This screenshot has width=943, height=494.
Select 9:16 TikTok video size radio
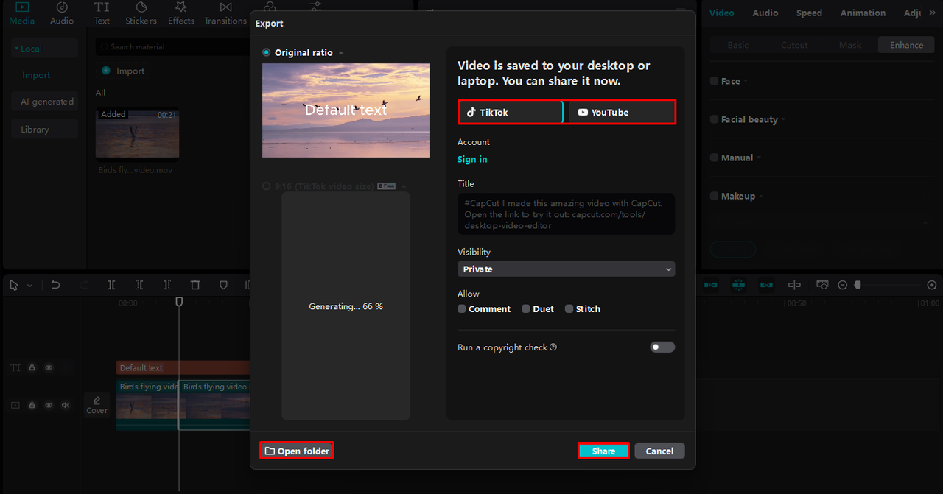(267, 186)
